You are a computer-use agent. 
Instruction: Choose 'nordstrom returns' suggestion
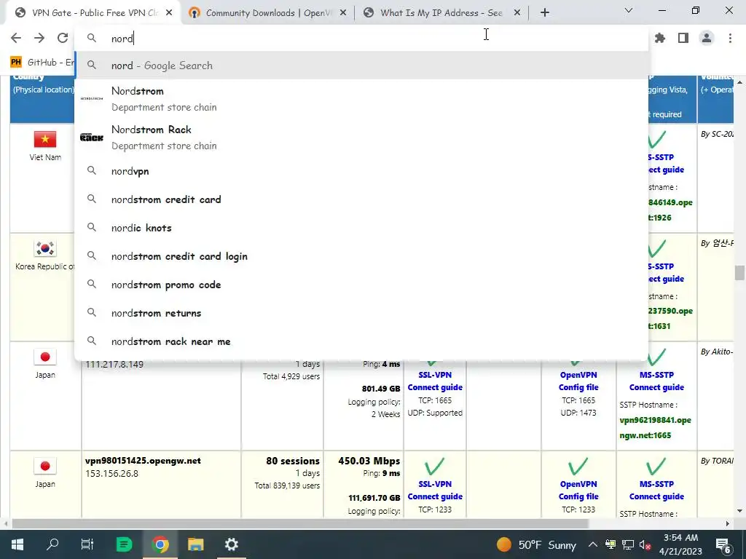361,313
